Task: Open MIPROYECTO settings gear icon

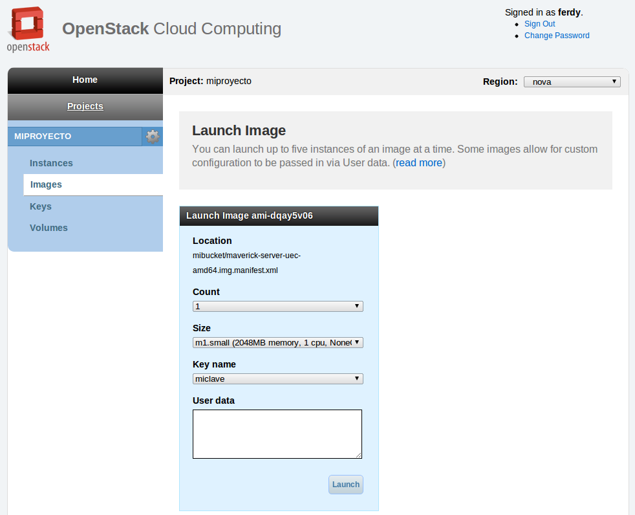Action: 153,137
